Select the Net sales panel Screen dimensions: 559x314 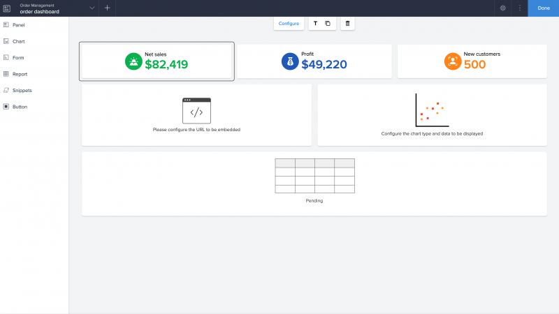(x=157, y=61)
